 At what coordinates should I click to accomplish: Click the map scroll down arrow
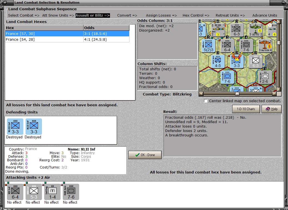tap(279, 89)
